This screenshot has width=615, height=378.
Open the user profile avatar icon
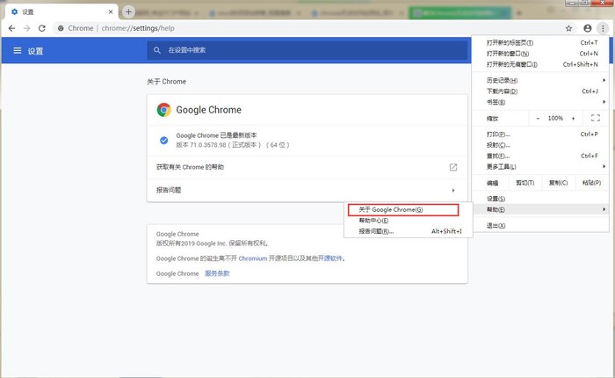pos(587,28)
